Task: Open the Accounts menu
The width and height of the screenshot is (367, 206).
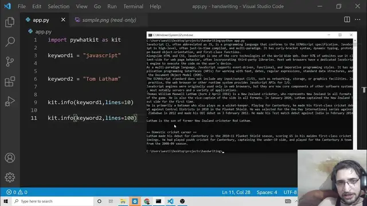Action: [x=10, y=158]
